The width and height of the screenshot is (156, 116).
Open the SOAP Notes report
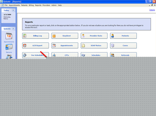94,45
